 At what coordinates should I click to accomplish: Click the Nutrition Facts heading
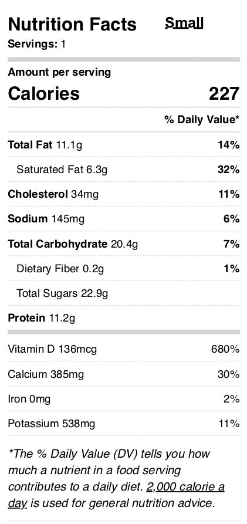[72, 24]
